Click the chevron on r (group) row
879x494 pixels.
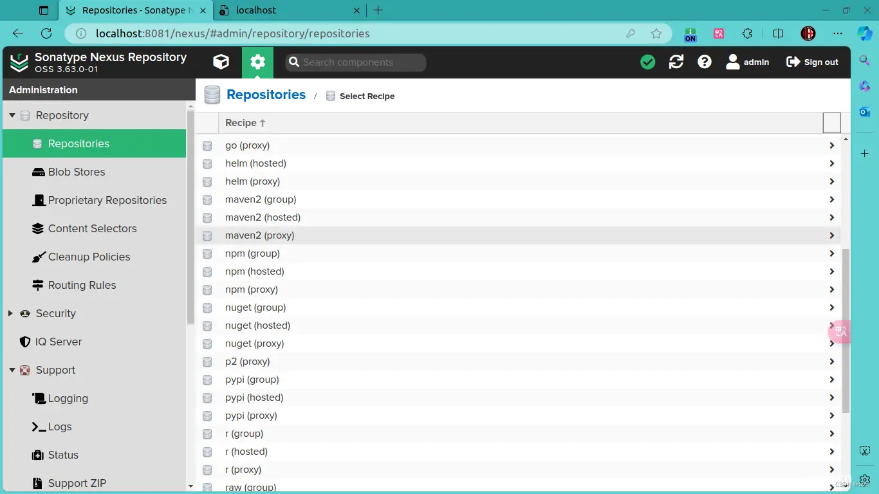[x=831, y=434]
